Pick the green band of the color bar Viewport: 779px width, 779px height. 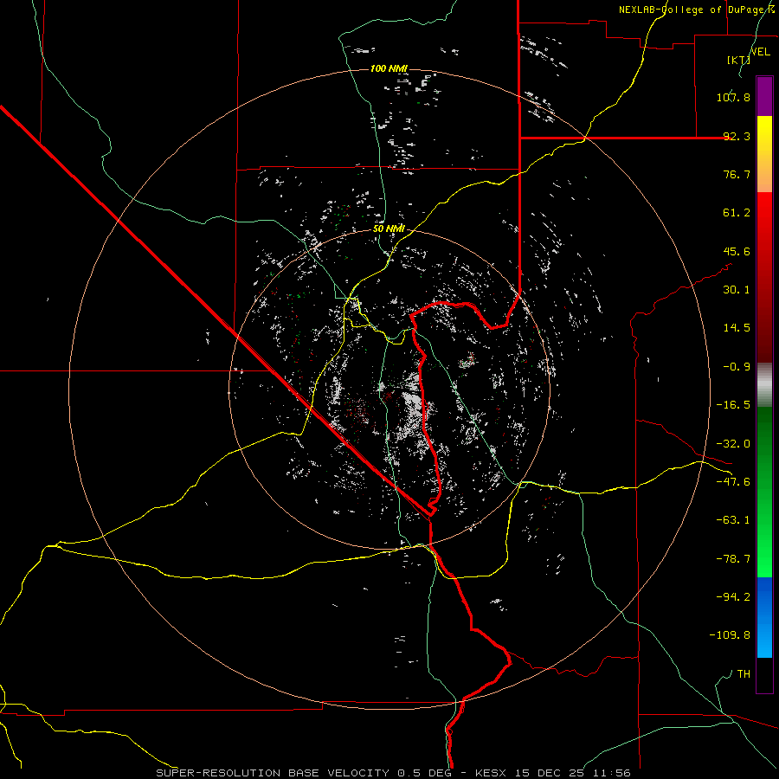click(x=764, y=492)
